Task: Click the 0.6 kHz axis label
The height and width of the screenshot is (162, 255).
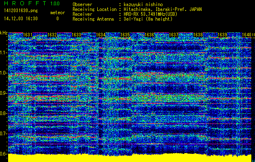Action: [x=4, y=153]
